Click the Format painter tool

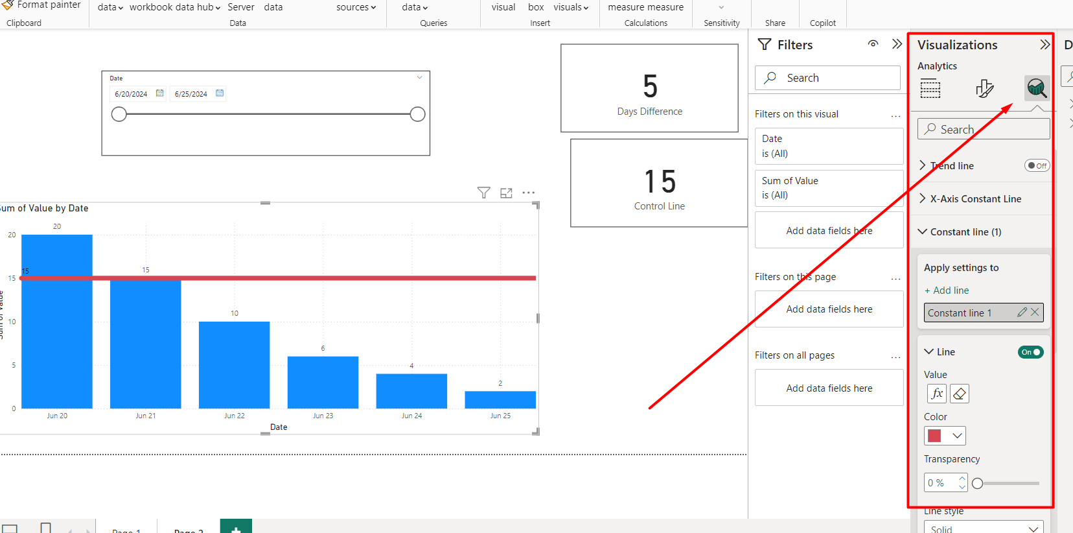tap(41, 5)
